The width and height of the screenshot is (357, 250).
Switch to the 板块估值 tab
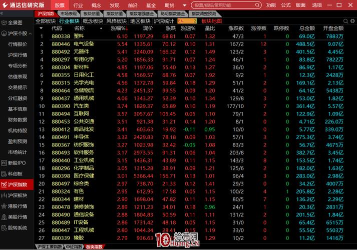click(92, 14)
